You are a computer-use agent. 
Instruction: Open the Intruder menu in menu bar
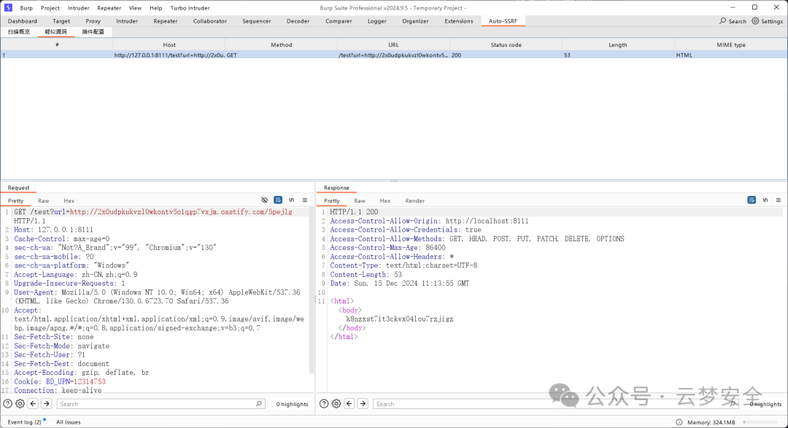pos(78,8)
